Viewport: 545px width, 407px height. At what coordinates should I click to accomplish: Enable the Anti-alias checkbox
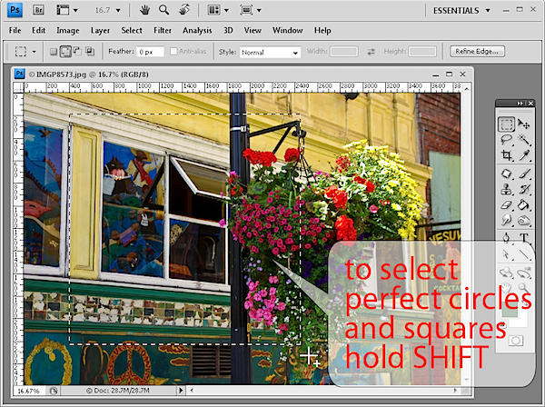[173, 52]
